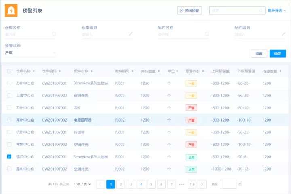Image resolution: width=291 pixels, height=194 pixels.
Task: Toggle the select-all checkbox in table header
Action: click(x=9, y=71)
